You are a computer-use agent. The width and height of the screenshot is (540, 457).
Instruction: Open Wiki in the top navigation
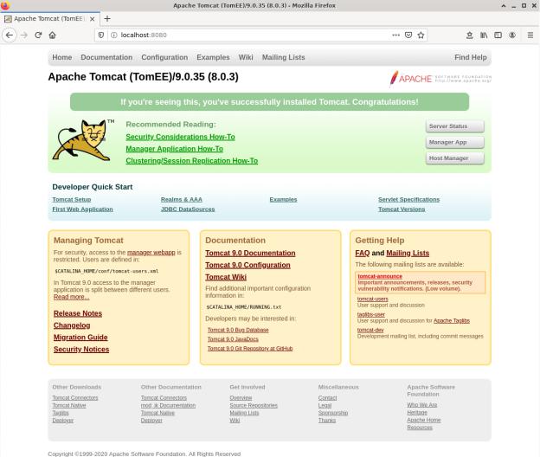point(246,57)
